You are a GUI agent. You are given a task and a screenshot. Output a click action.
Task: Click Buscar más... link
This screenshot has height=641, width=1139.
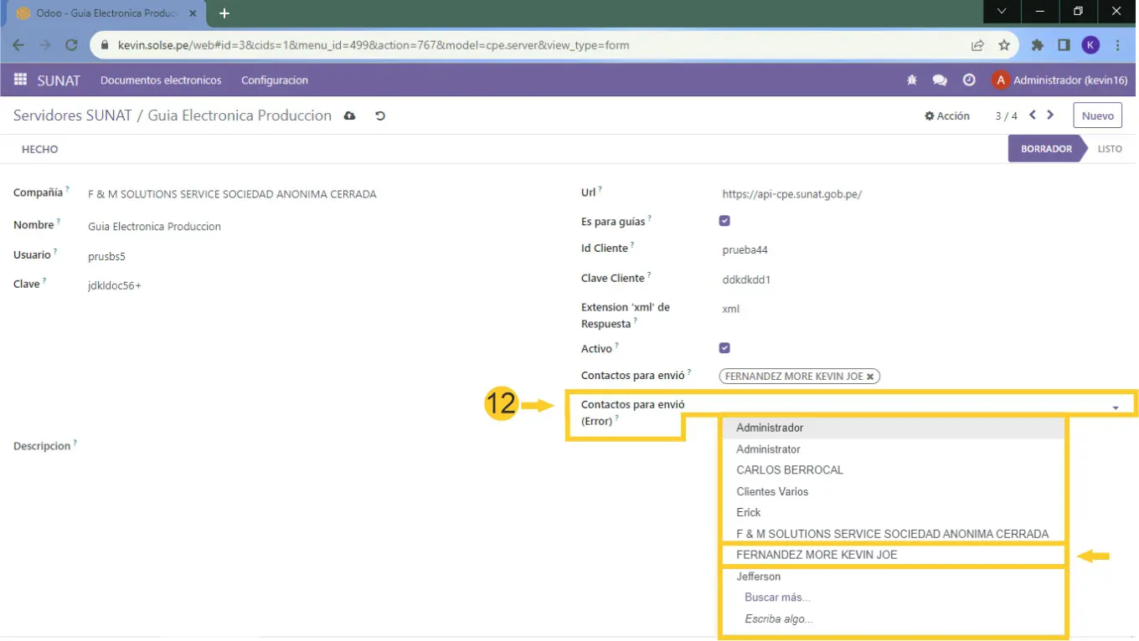(777, 597)
